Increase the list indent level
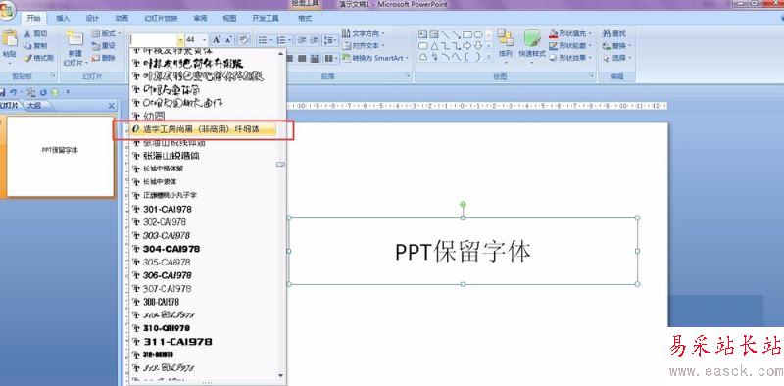784x386 pixels. point(315,39)
